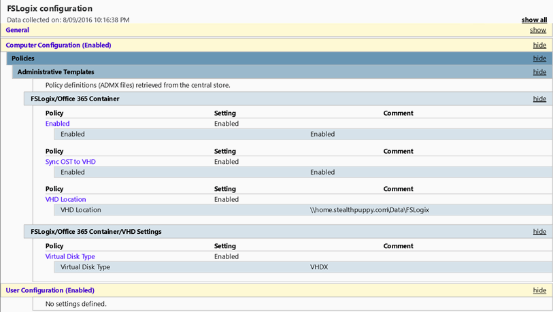Select the 'Policy definitions (ADMX files)' note

click(x=138, y=86)
